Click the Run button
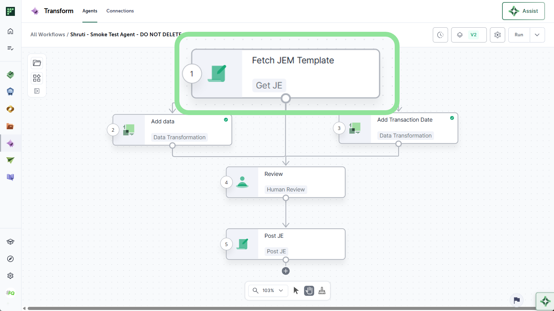This screenshot has width=554, height=311. [519, 35]
